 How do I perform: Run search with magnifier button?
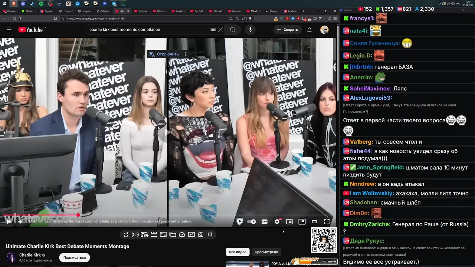[x=233, y=30]
